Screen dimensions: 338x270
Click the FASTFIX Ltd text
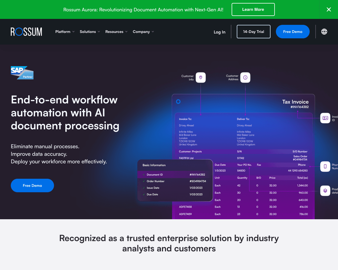[x=186, y=158]
